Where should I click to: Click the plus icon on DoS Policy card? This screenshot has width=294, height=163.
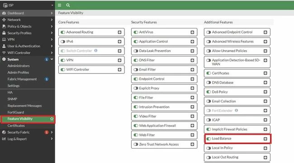click(x=265, y=92)
